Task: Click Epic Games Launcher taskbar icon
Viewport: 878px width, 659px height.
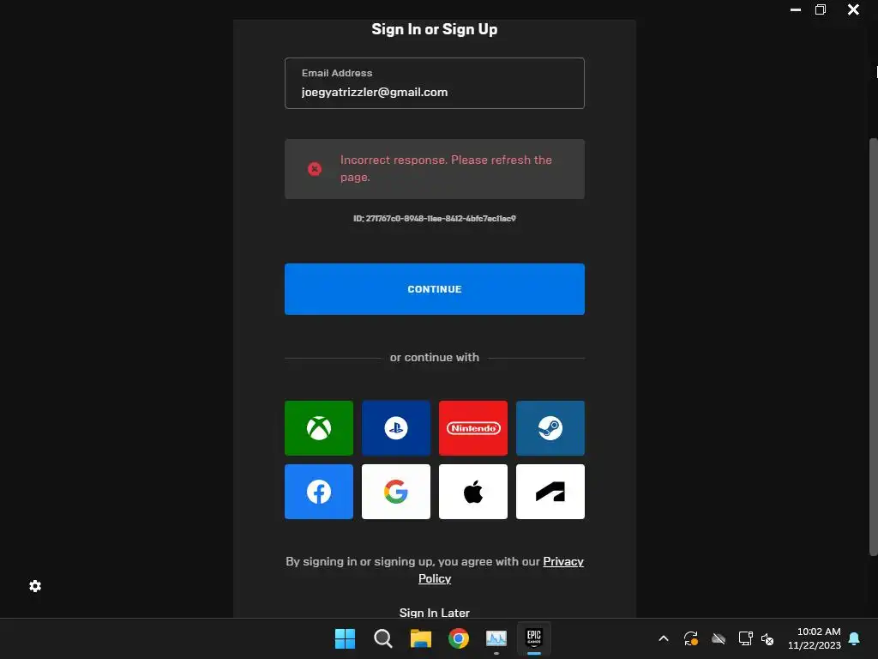Action: [534, 638]
